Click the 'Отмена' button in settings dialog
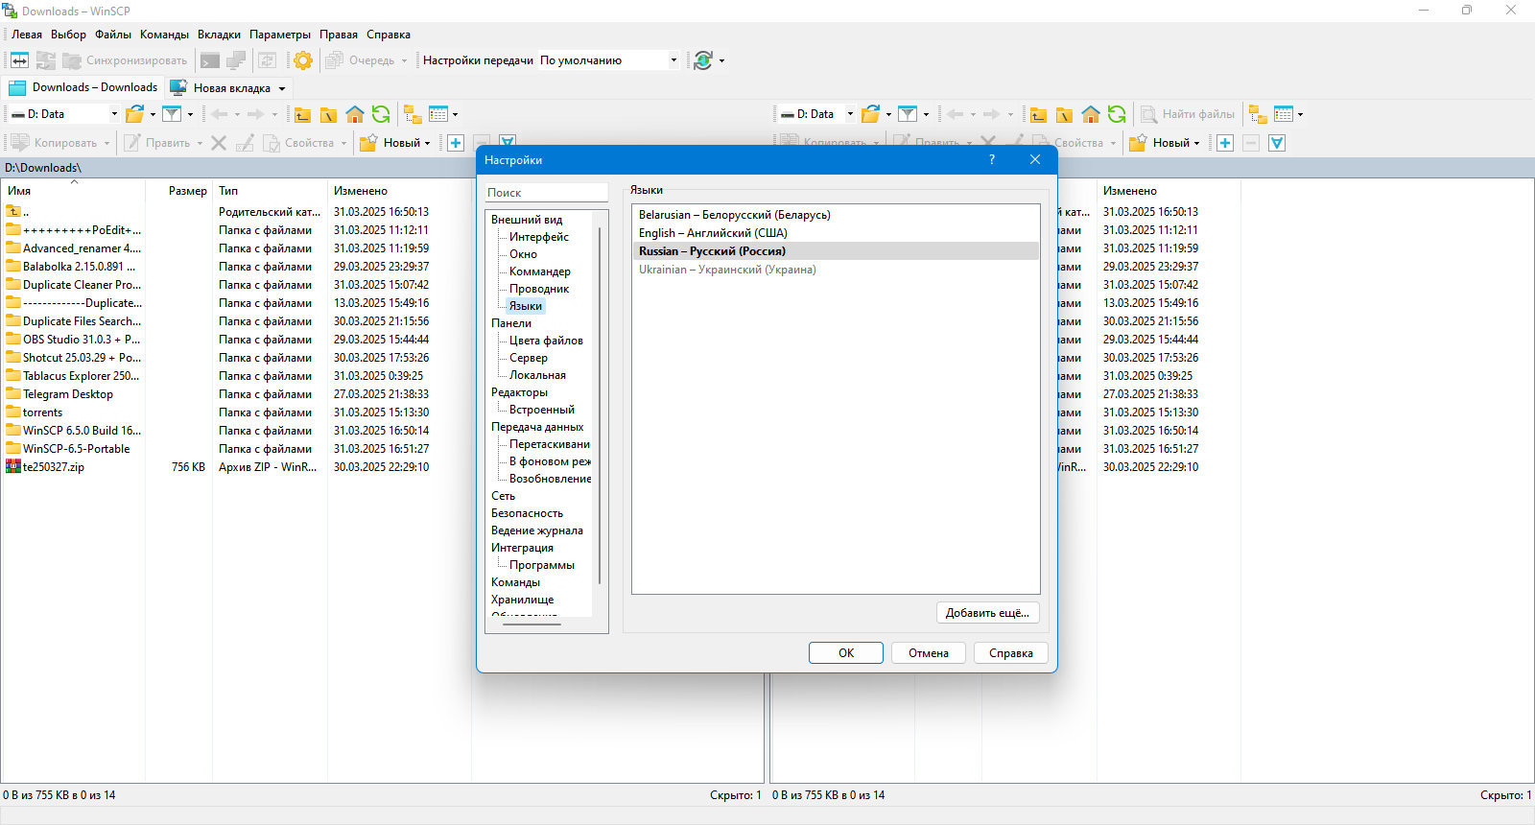 [x=929, y=653]
